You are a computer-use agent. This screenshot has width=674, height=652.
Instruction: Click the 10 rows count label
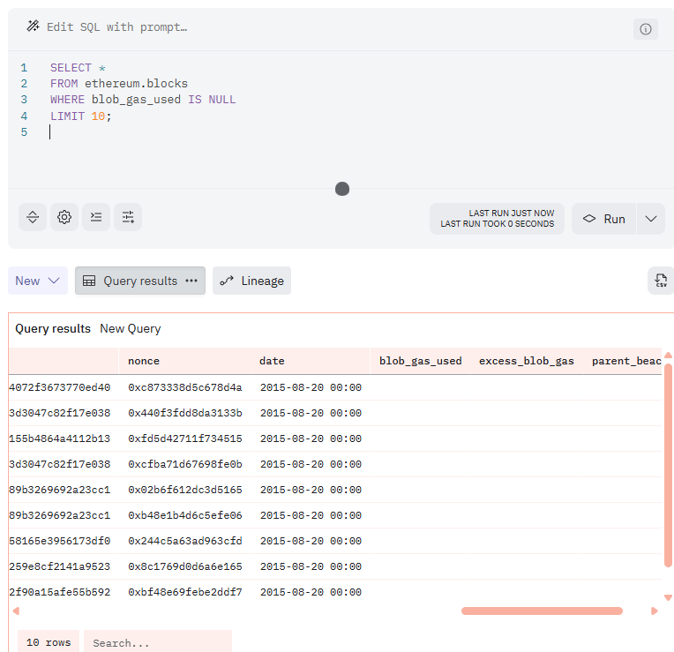pyautogui.click(x=49, y=642)
